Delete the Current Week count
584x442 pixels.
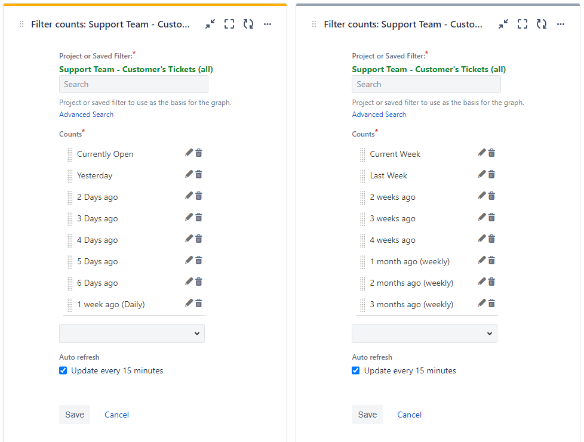[491, 153]
